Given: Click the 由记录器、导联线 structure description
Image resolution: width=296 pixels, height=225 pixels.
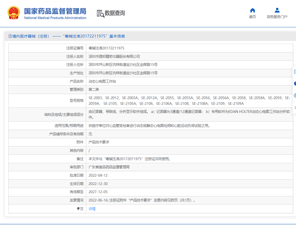Looking at the screenshot, I should 189,114.
